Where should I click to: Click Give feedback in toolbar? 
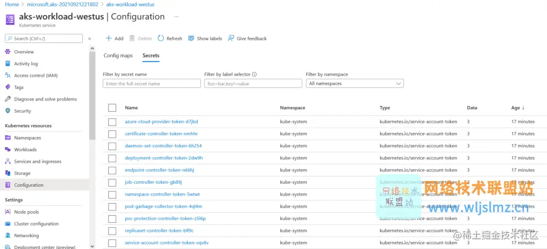tap(247, 38)
